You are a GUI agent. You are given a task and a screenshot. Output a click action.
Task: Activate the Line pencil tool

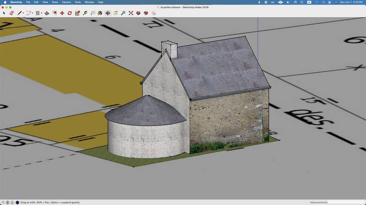[x=19, y=13]
